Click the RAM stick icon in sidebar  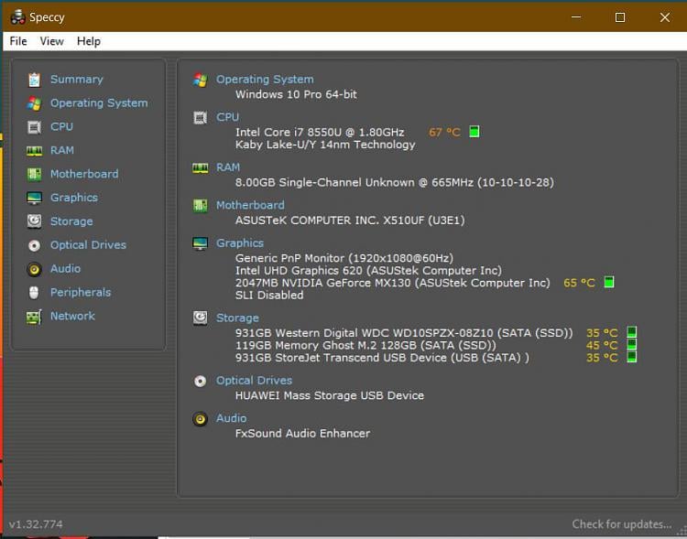pyautogui.click(x=34, y=151)
